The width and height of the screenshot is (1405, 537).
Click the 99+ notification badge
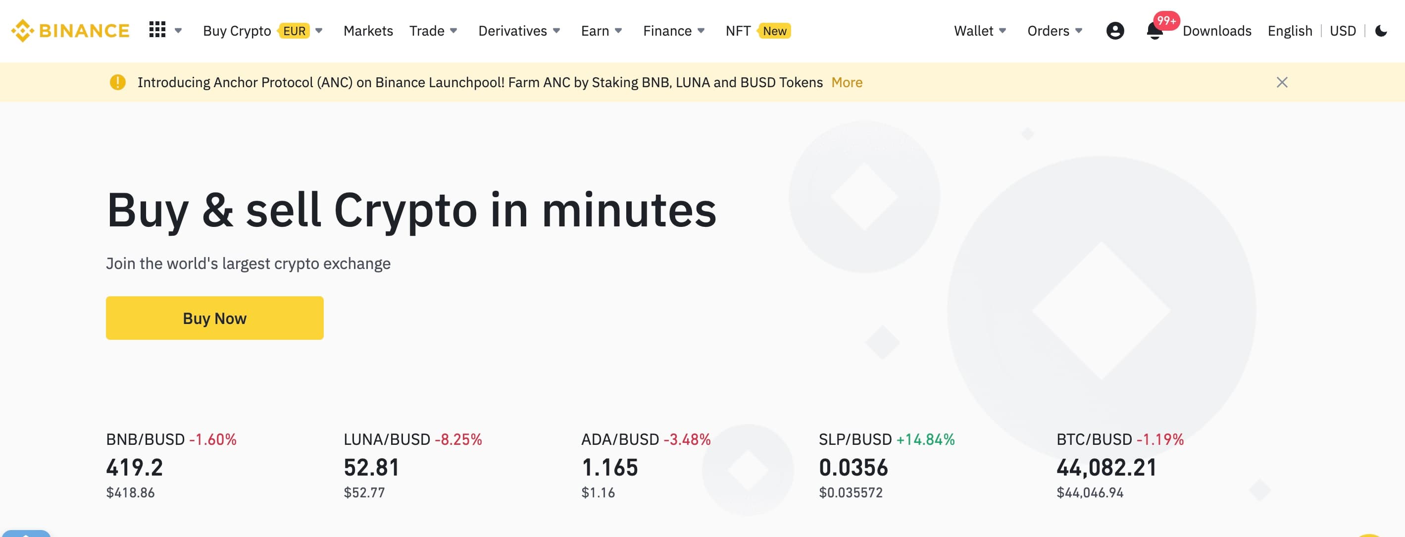[1167, 20]
